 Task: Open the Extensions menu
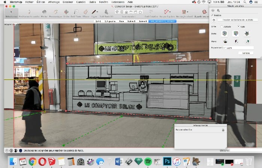pos(118,2)
